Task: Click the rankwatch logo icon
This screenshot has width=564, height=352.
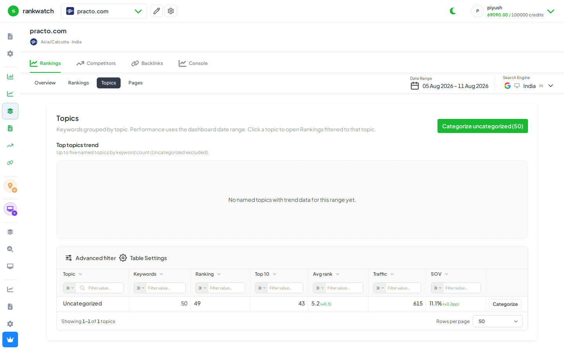Action: point(13,11)
